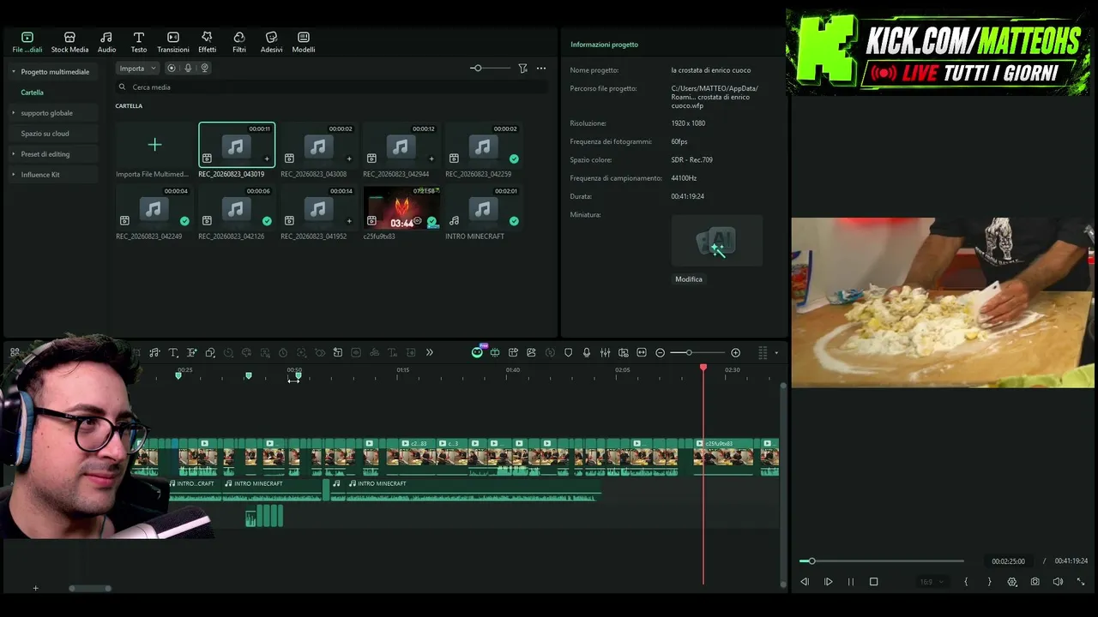This screenshot has width=1098, height=617.
Task: Open the media filter and sort icon
Action: coord(522,69)
